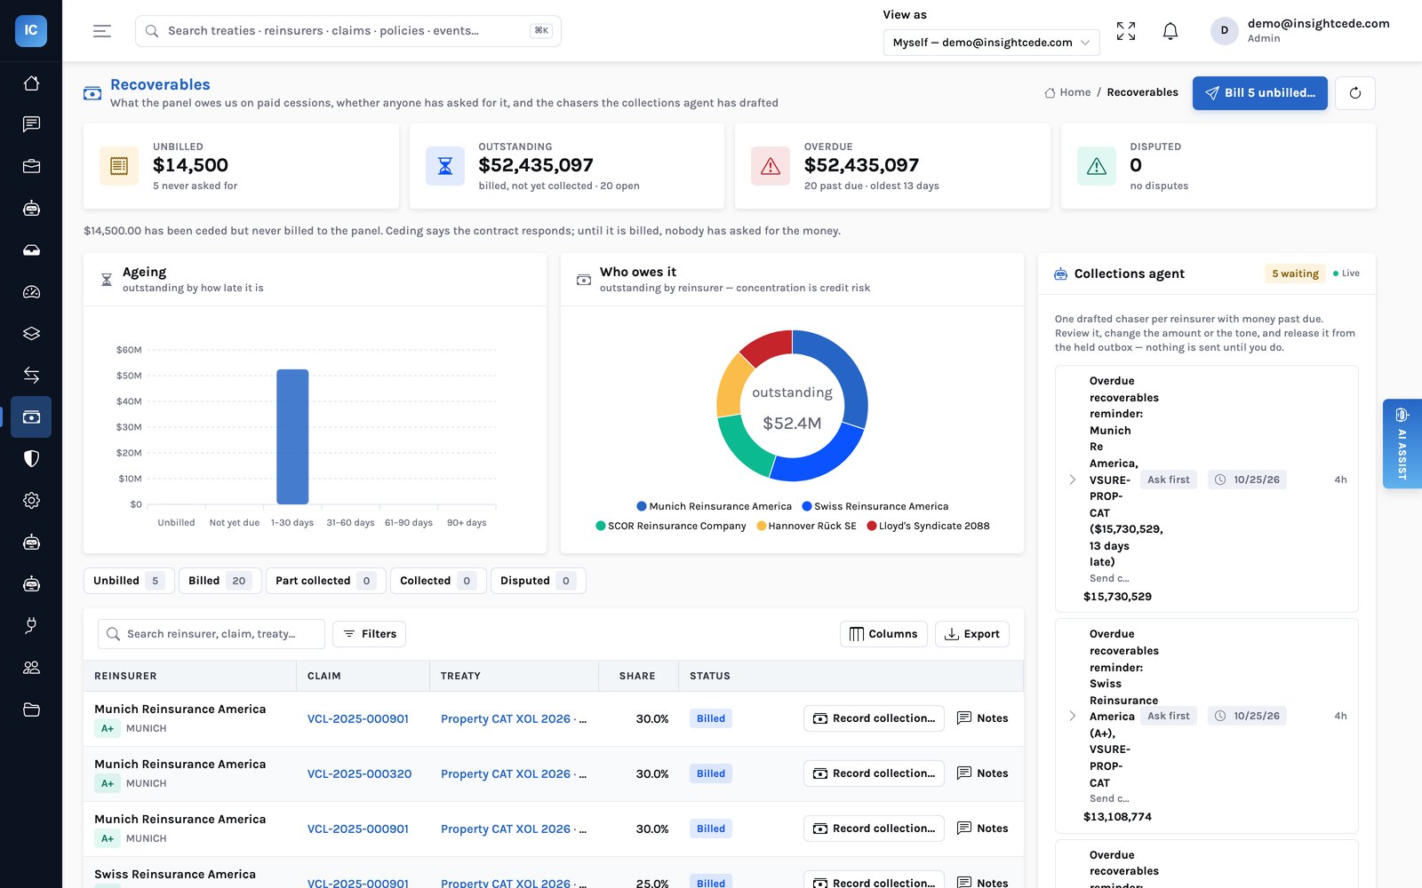Open the layers stack sidebar icon
1422x888 pixels.
pyautogui.click(x=31, y=333)
